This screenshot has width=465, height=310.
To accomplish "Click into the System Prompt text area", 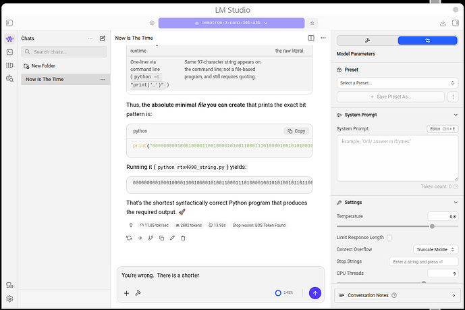I will tap(398, 158).
